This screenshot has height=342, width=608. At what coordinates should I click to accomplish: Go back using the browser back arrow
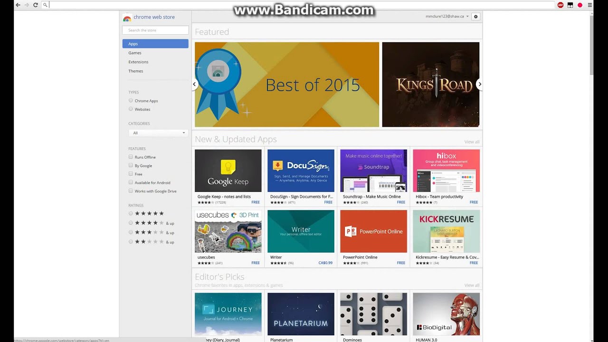click(x=18, y=5)
